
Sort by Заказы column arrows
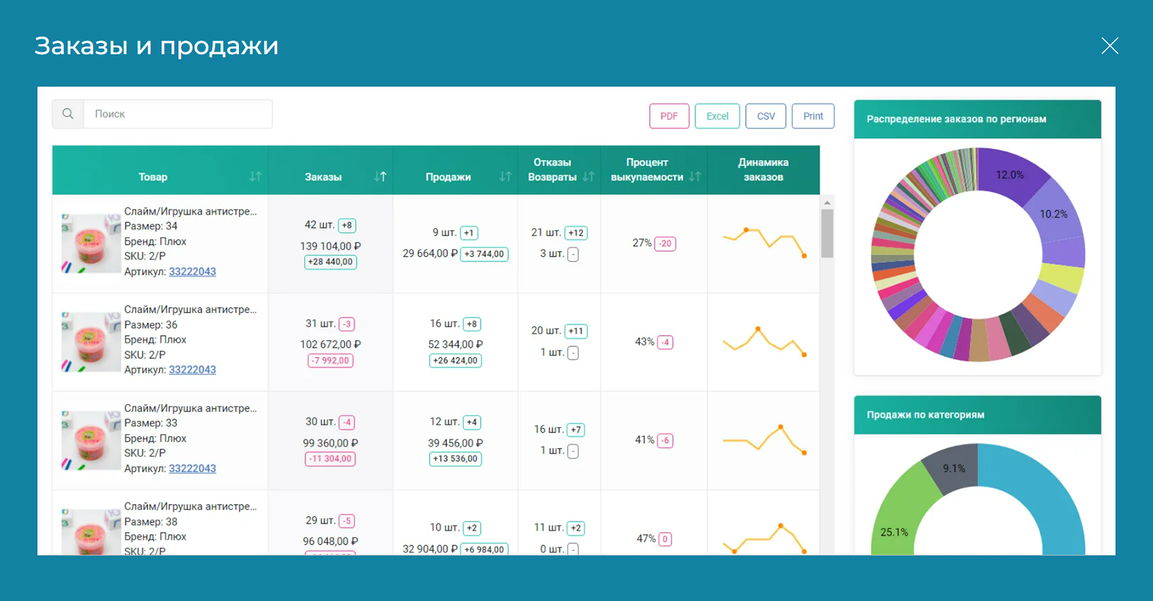[x=380, y=176]
